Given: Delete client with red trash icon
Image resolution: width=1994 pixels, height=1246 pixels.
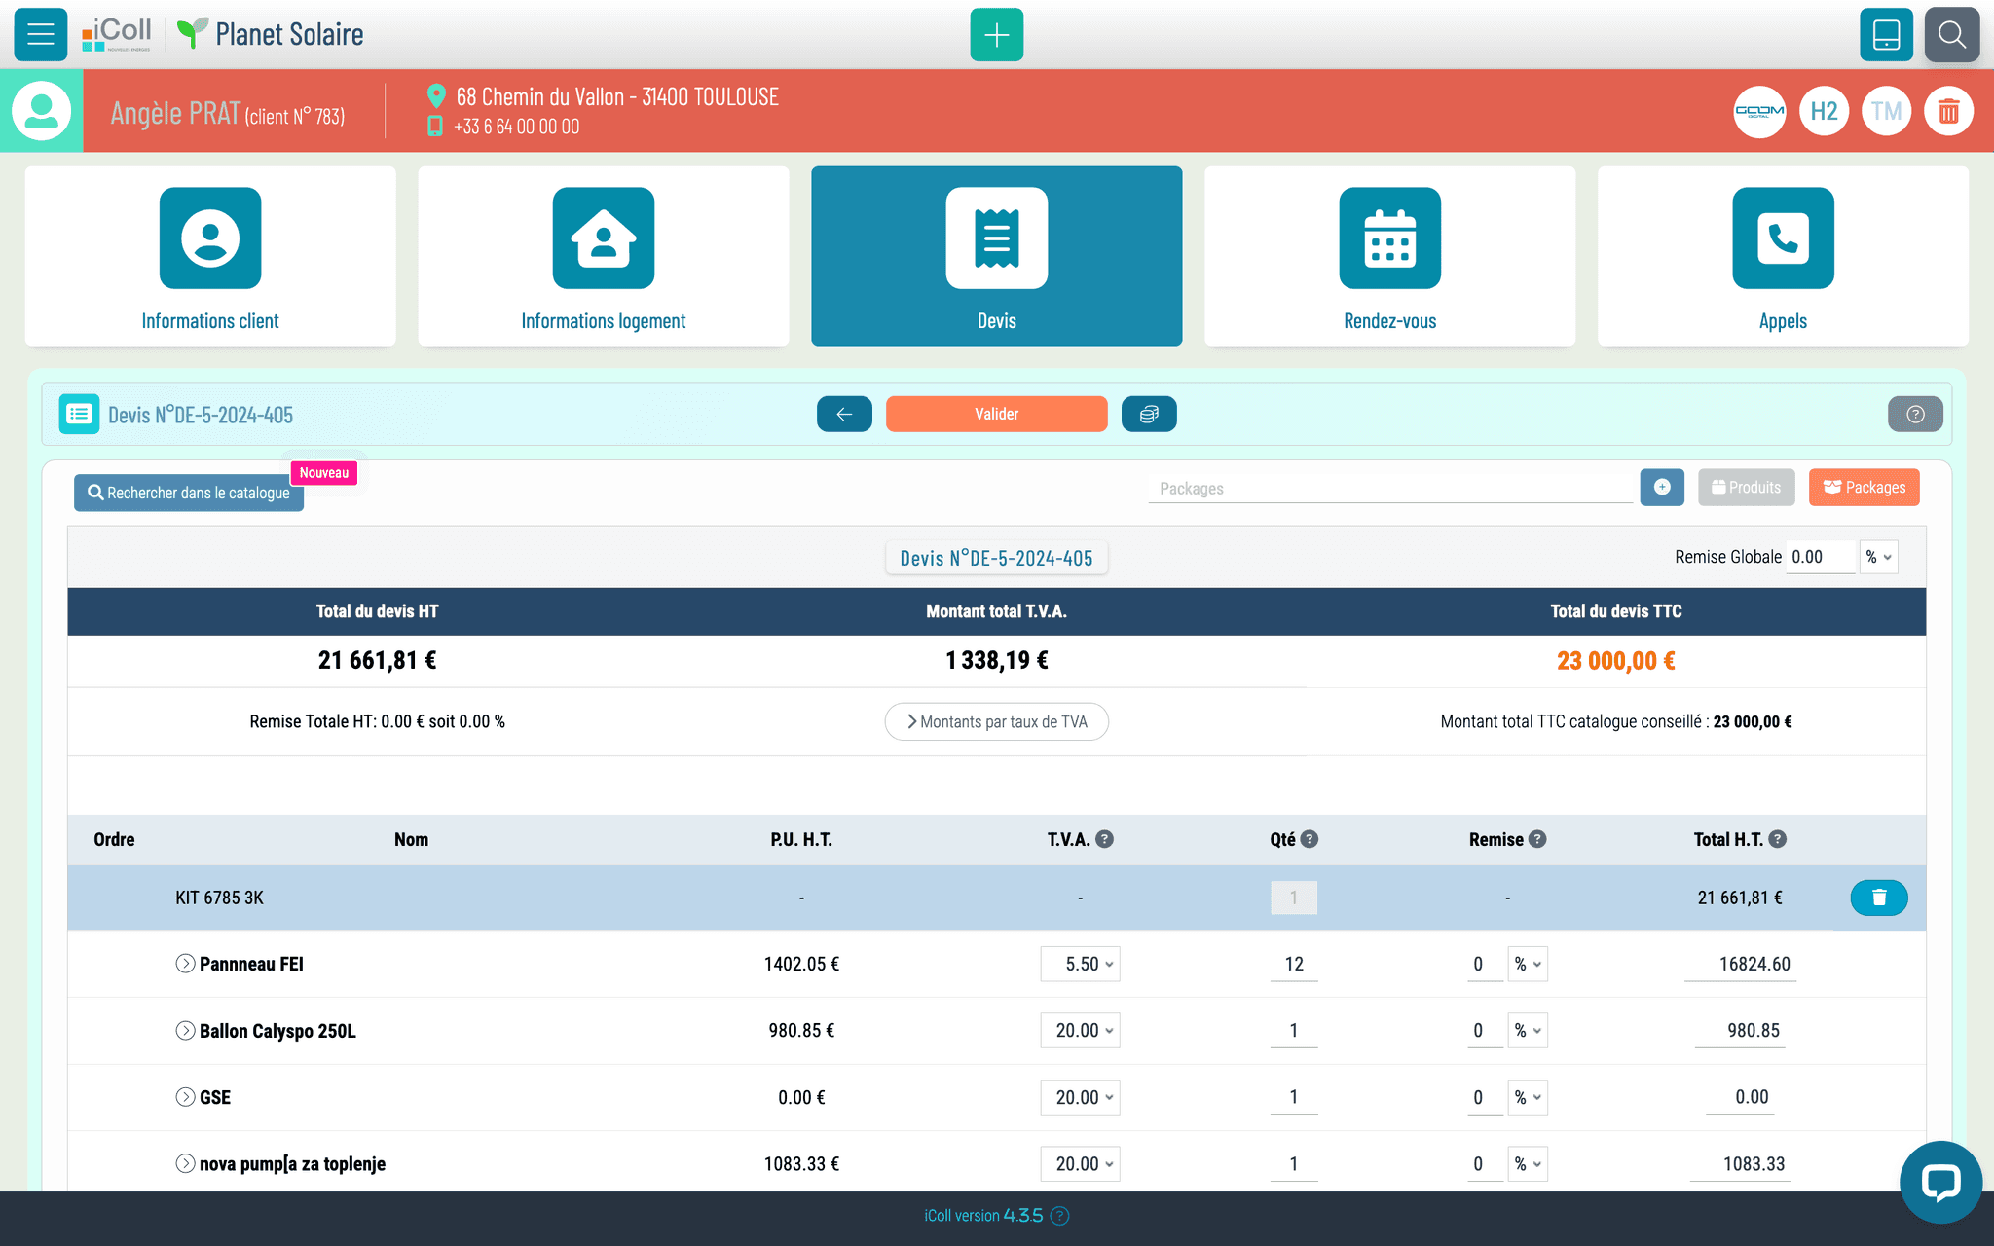Looking at the screenshot, I should (1948, 111).
